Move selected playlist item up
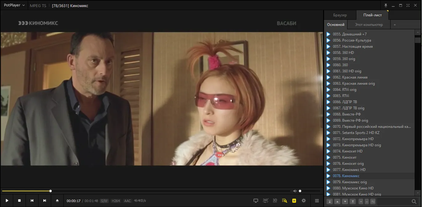This screenshot has width=422, height=207. pyautogui.click(x=337, y=201)
